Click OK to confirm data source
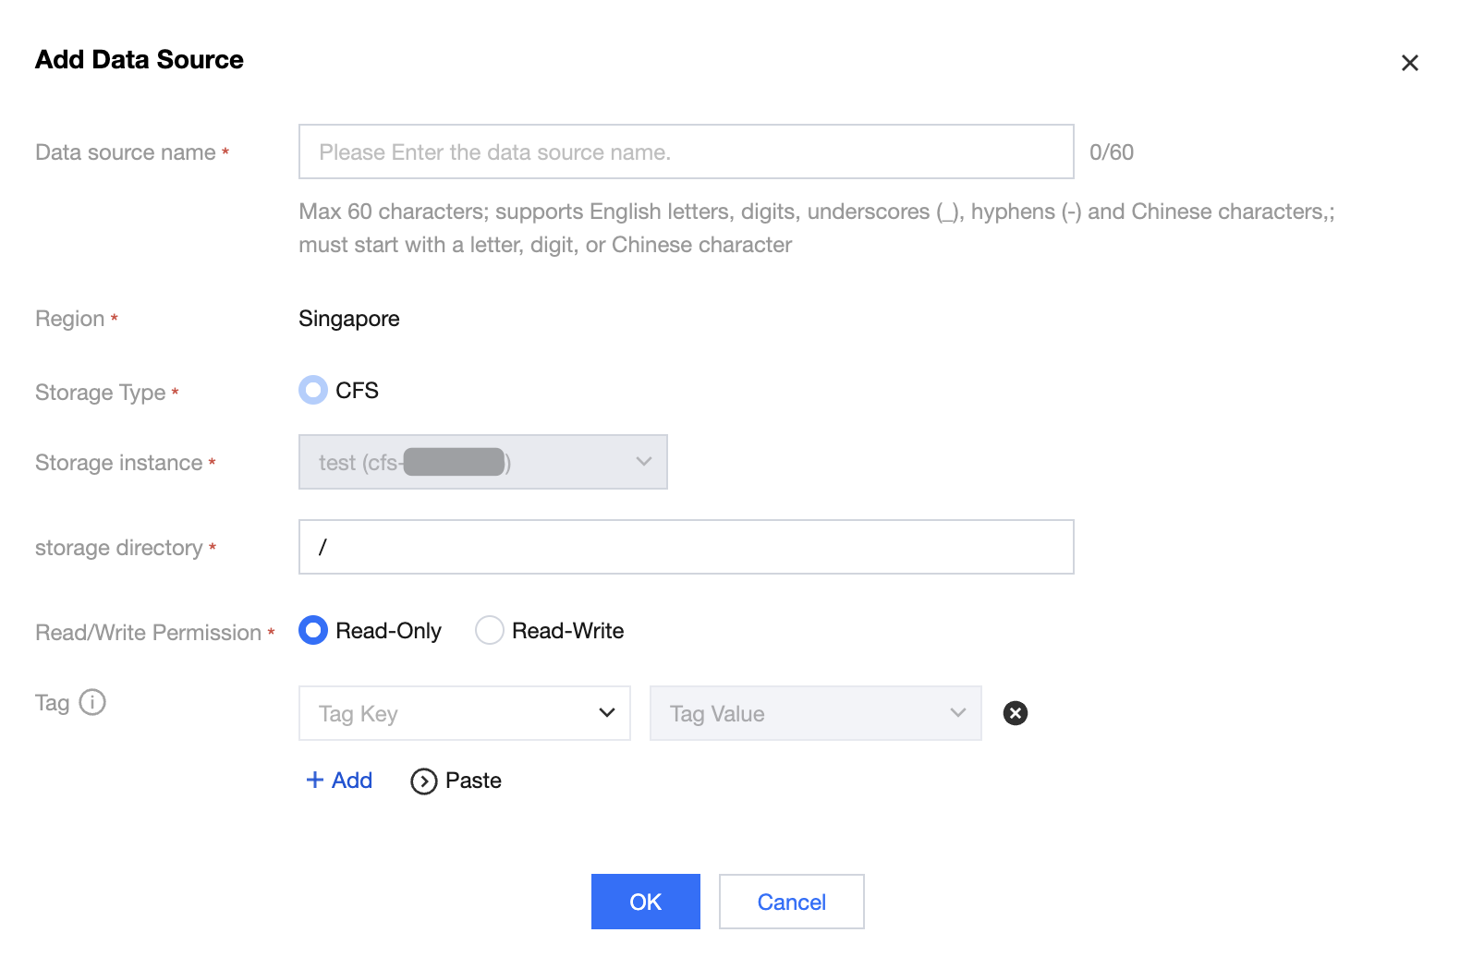The image size is (1460, 957). point(645,902)
